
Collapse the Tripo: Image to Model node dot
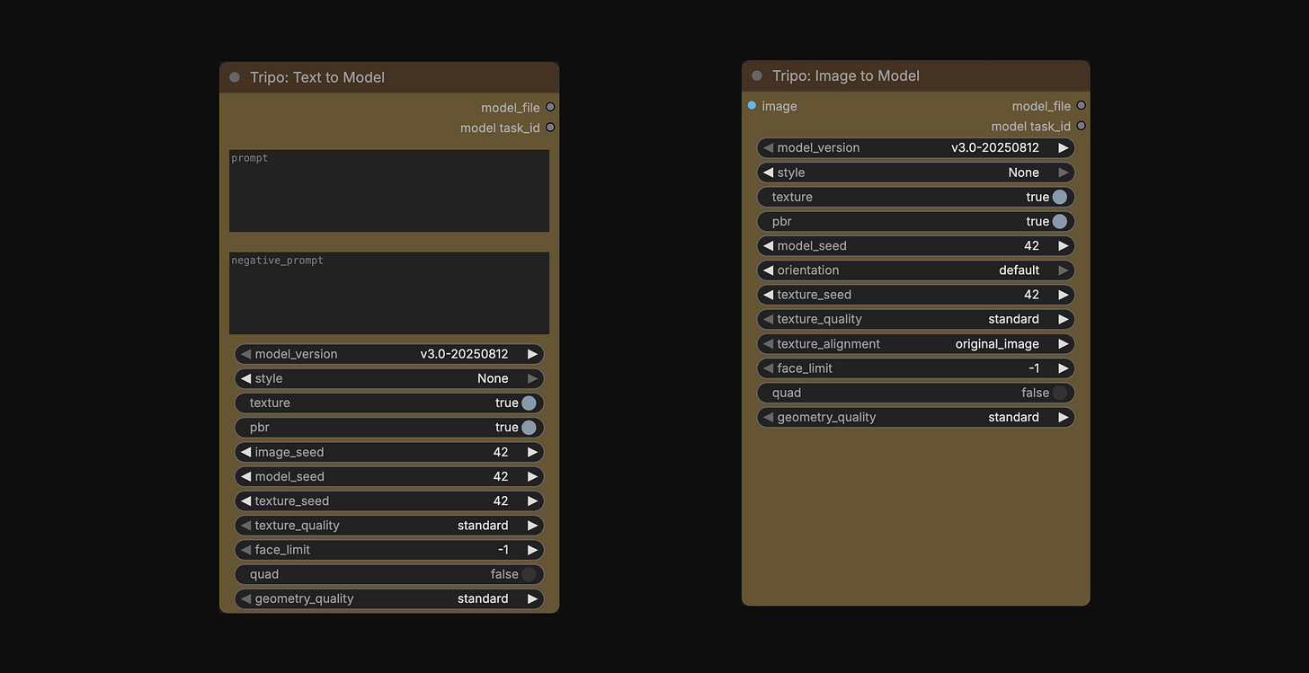[x=757, y=75]
